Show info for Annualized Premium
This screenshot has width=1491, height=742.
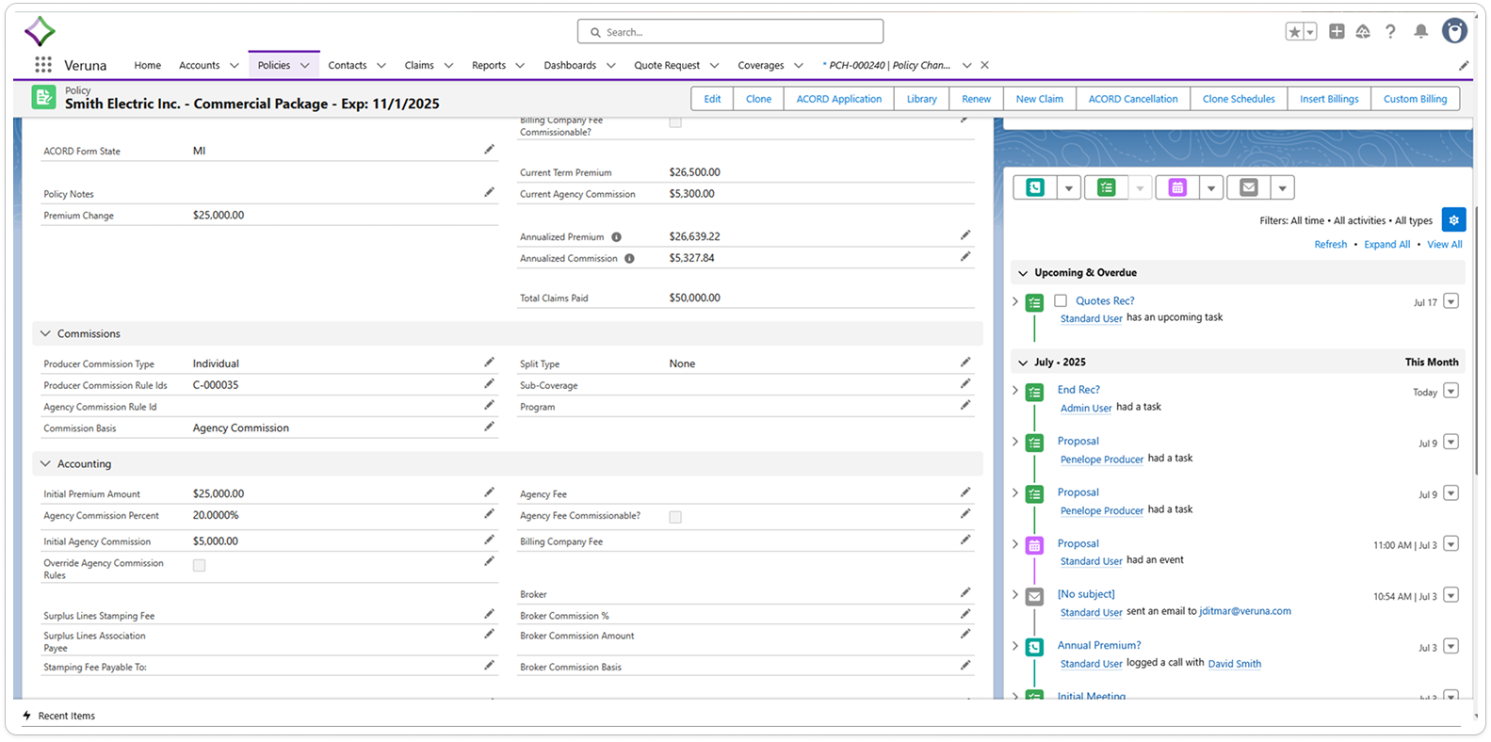click(x=616, y=237)
